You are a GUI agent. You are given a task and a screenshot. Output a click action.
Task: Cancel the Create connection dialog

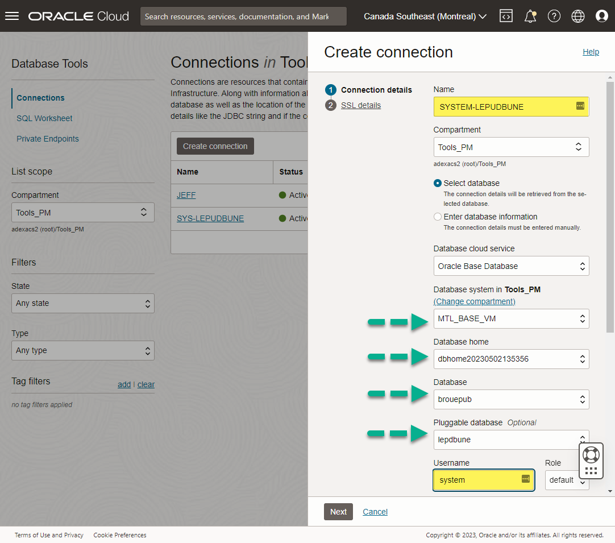[x=375, y=512]
